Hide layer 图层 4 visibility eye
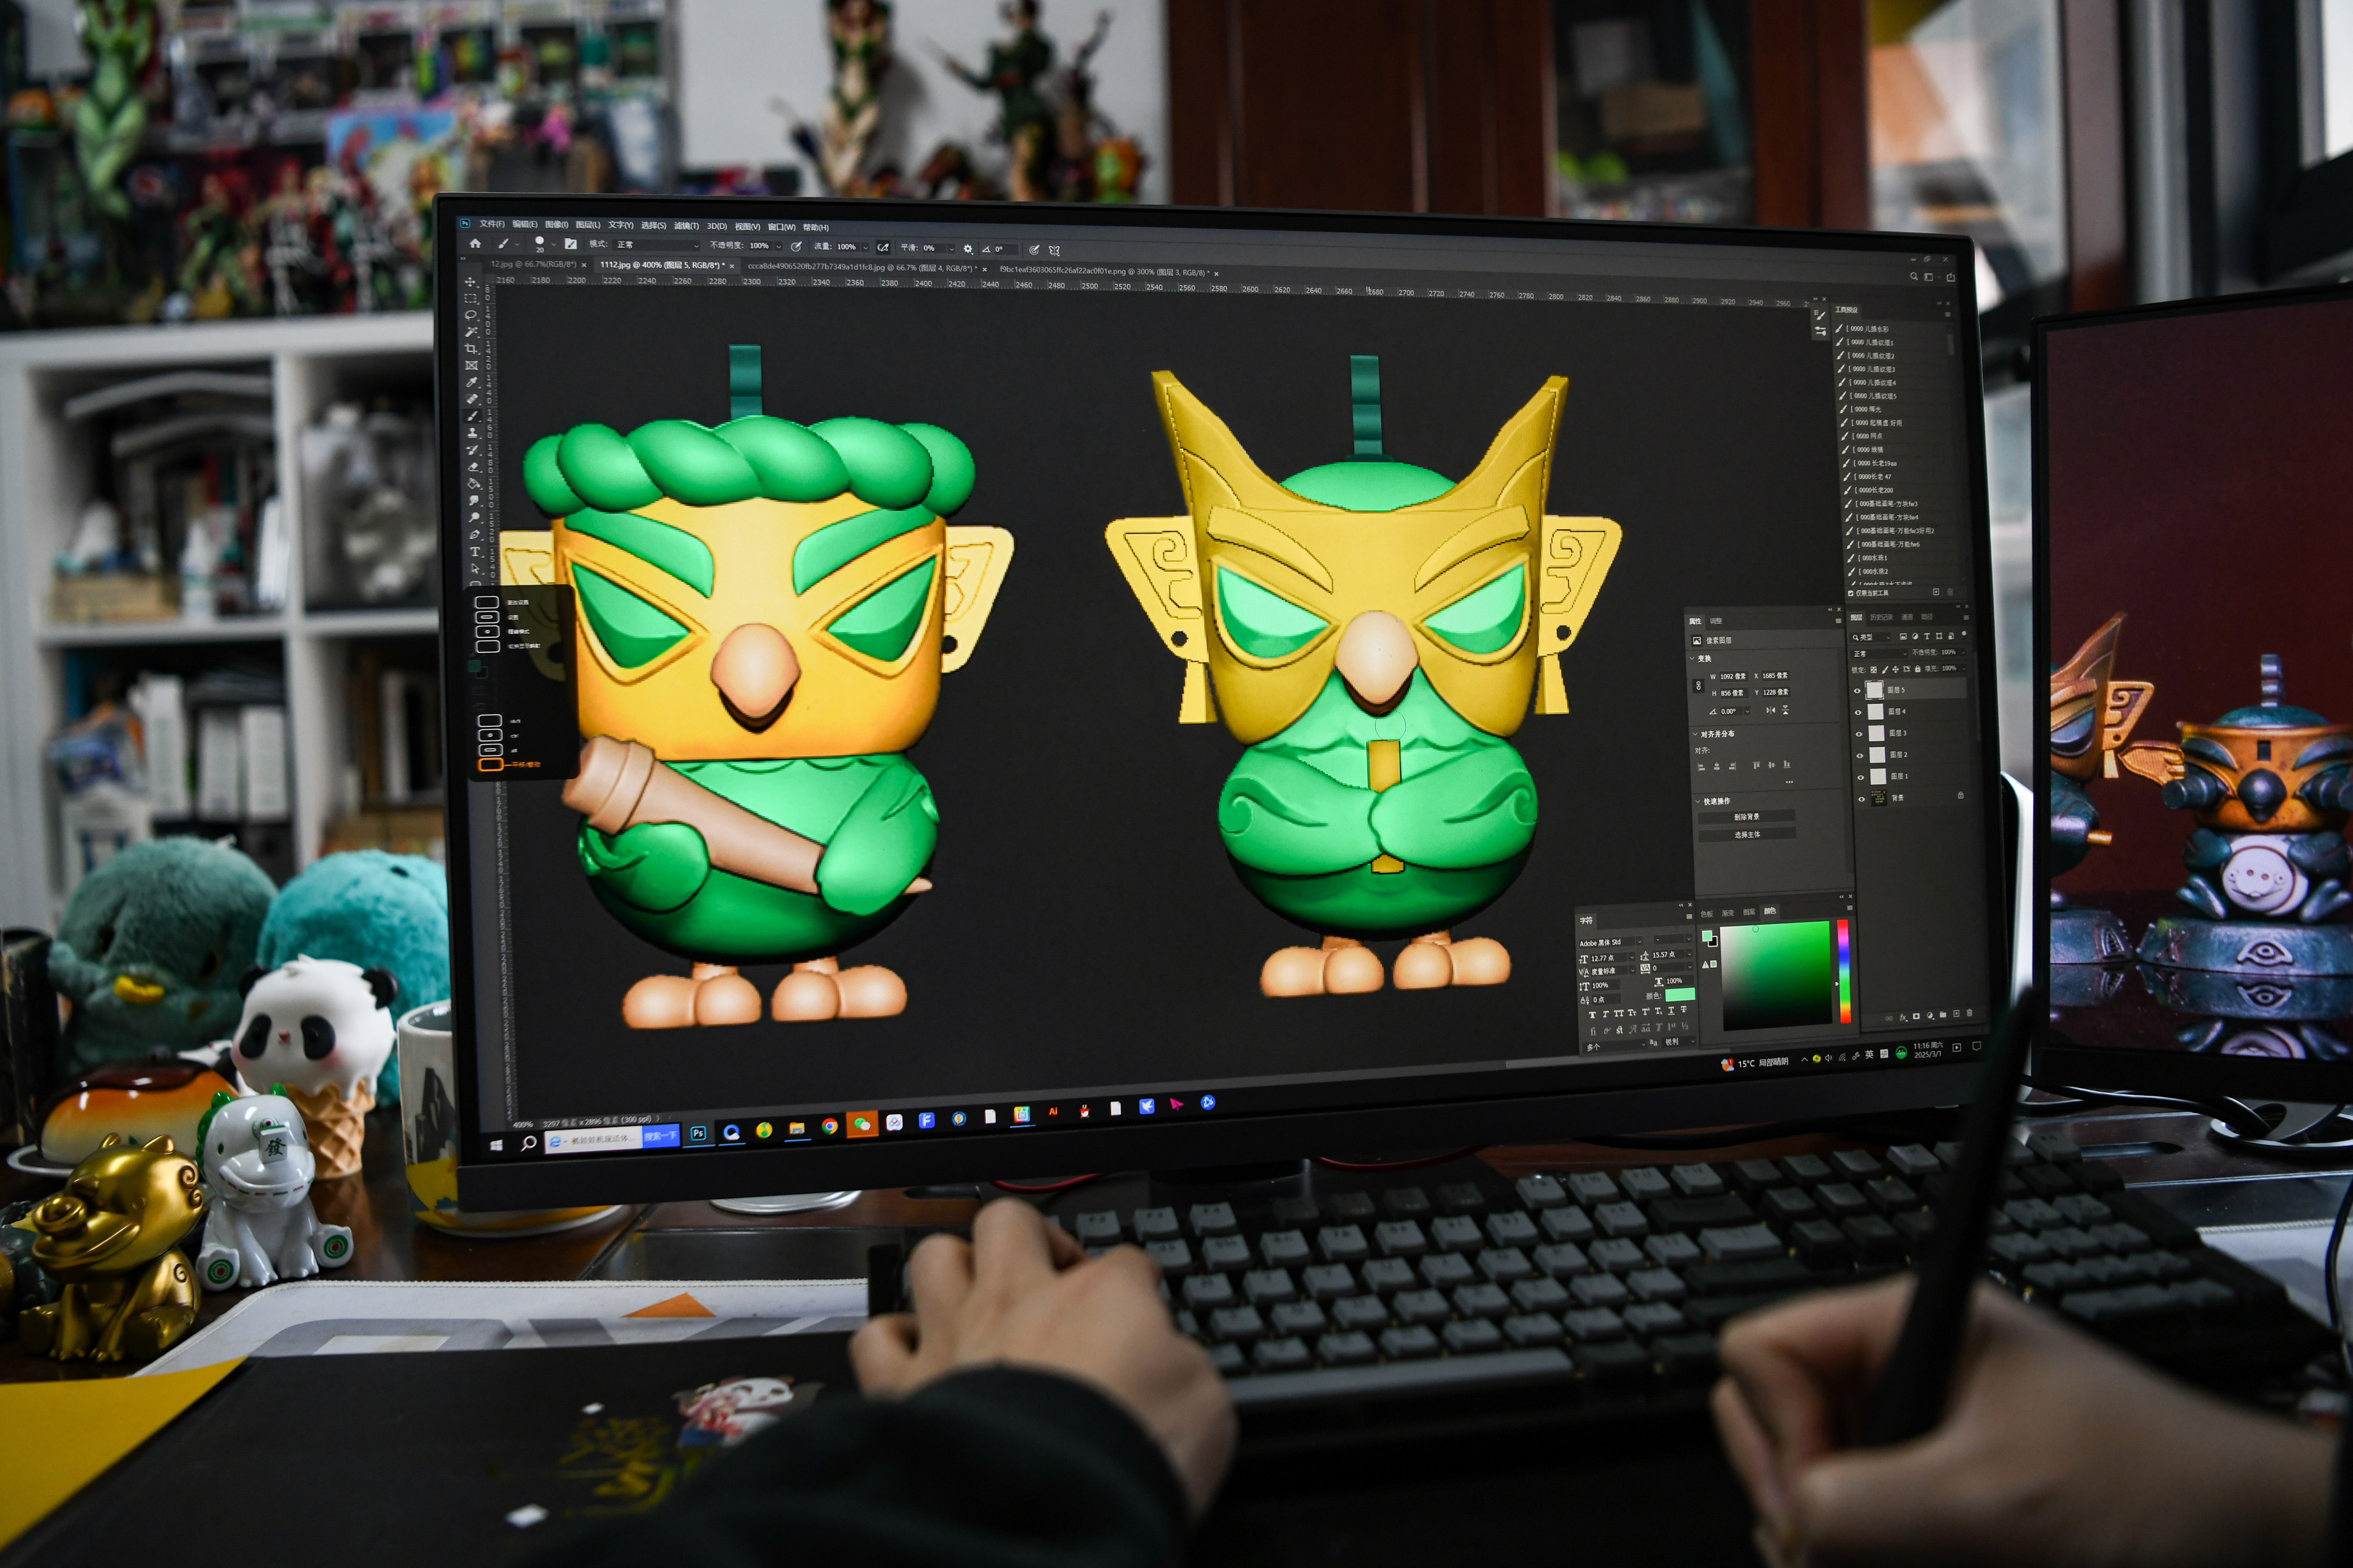 [1859, 712]
